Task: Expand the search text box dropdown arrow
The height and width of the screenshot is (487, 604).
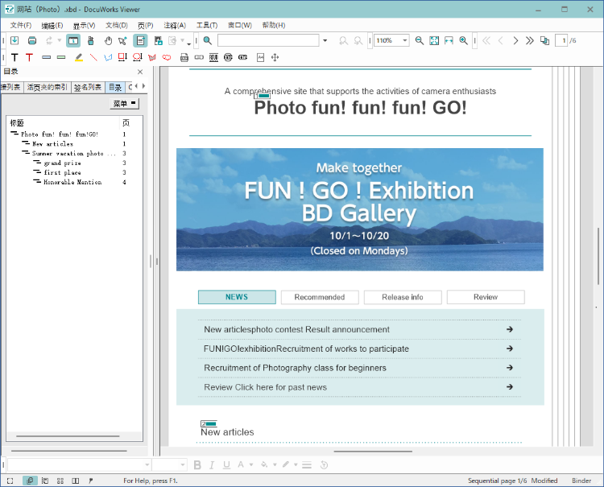Action: (x=325, y=40)
